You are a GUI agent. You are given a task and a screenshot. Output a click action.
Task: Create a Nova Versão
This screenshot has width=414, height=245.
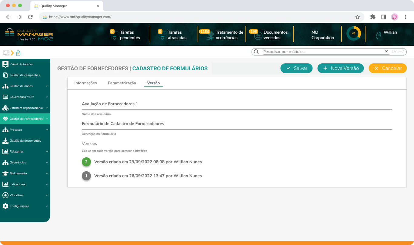340,68
